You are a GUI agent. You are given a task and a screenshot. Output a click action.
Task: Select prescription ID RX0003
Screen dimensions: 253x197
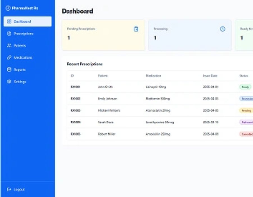coord(76,110)
